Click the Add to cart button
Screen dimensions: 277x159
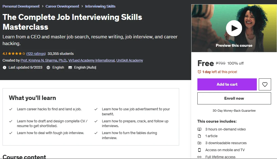(x=227, y=84)
